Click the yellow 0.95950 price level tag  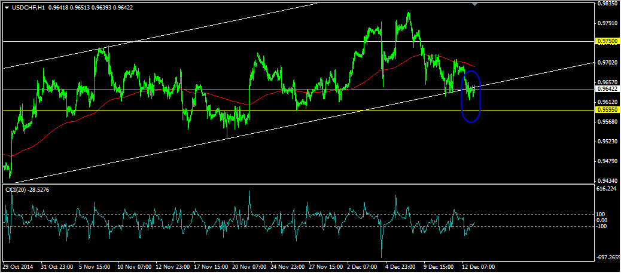pos(607,110)
